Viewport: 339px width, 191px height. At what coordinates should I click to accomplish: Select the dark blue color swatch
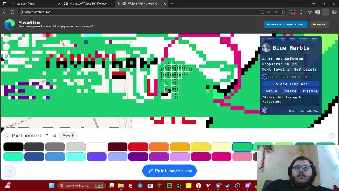pos(34,157)
